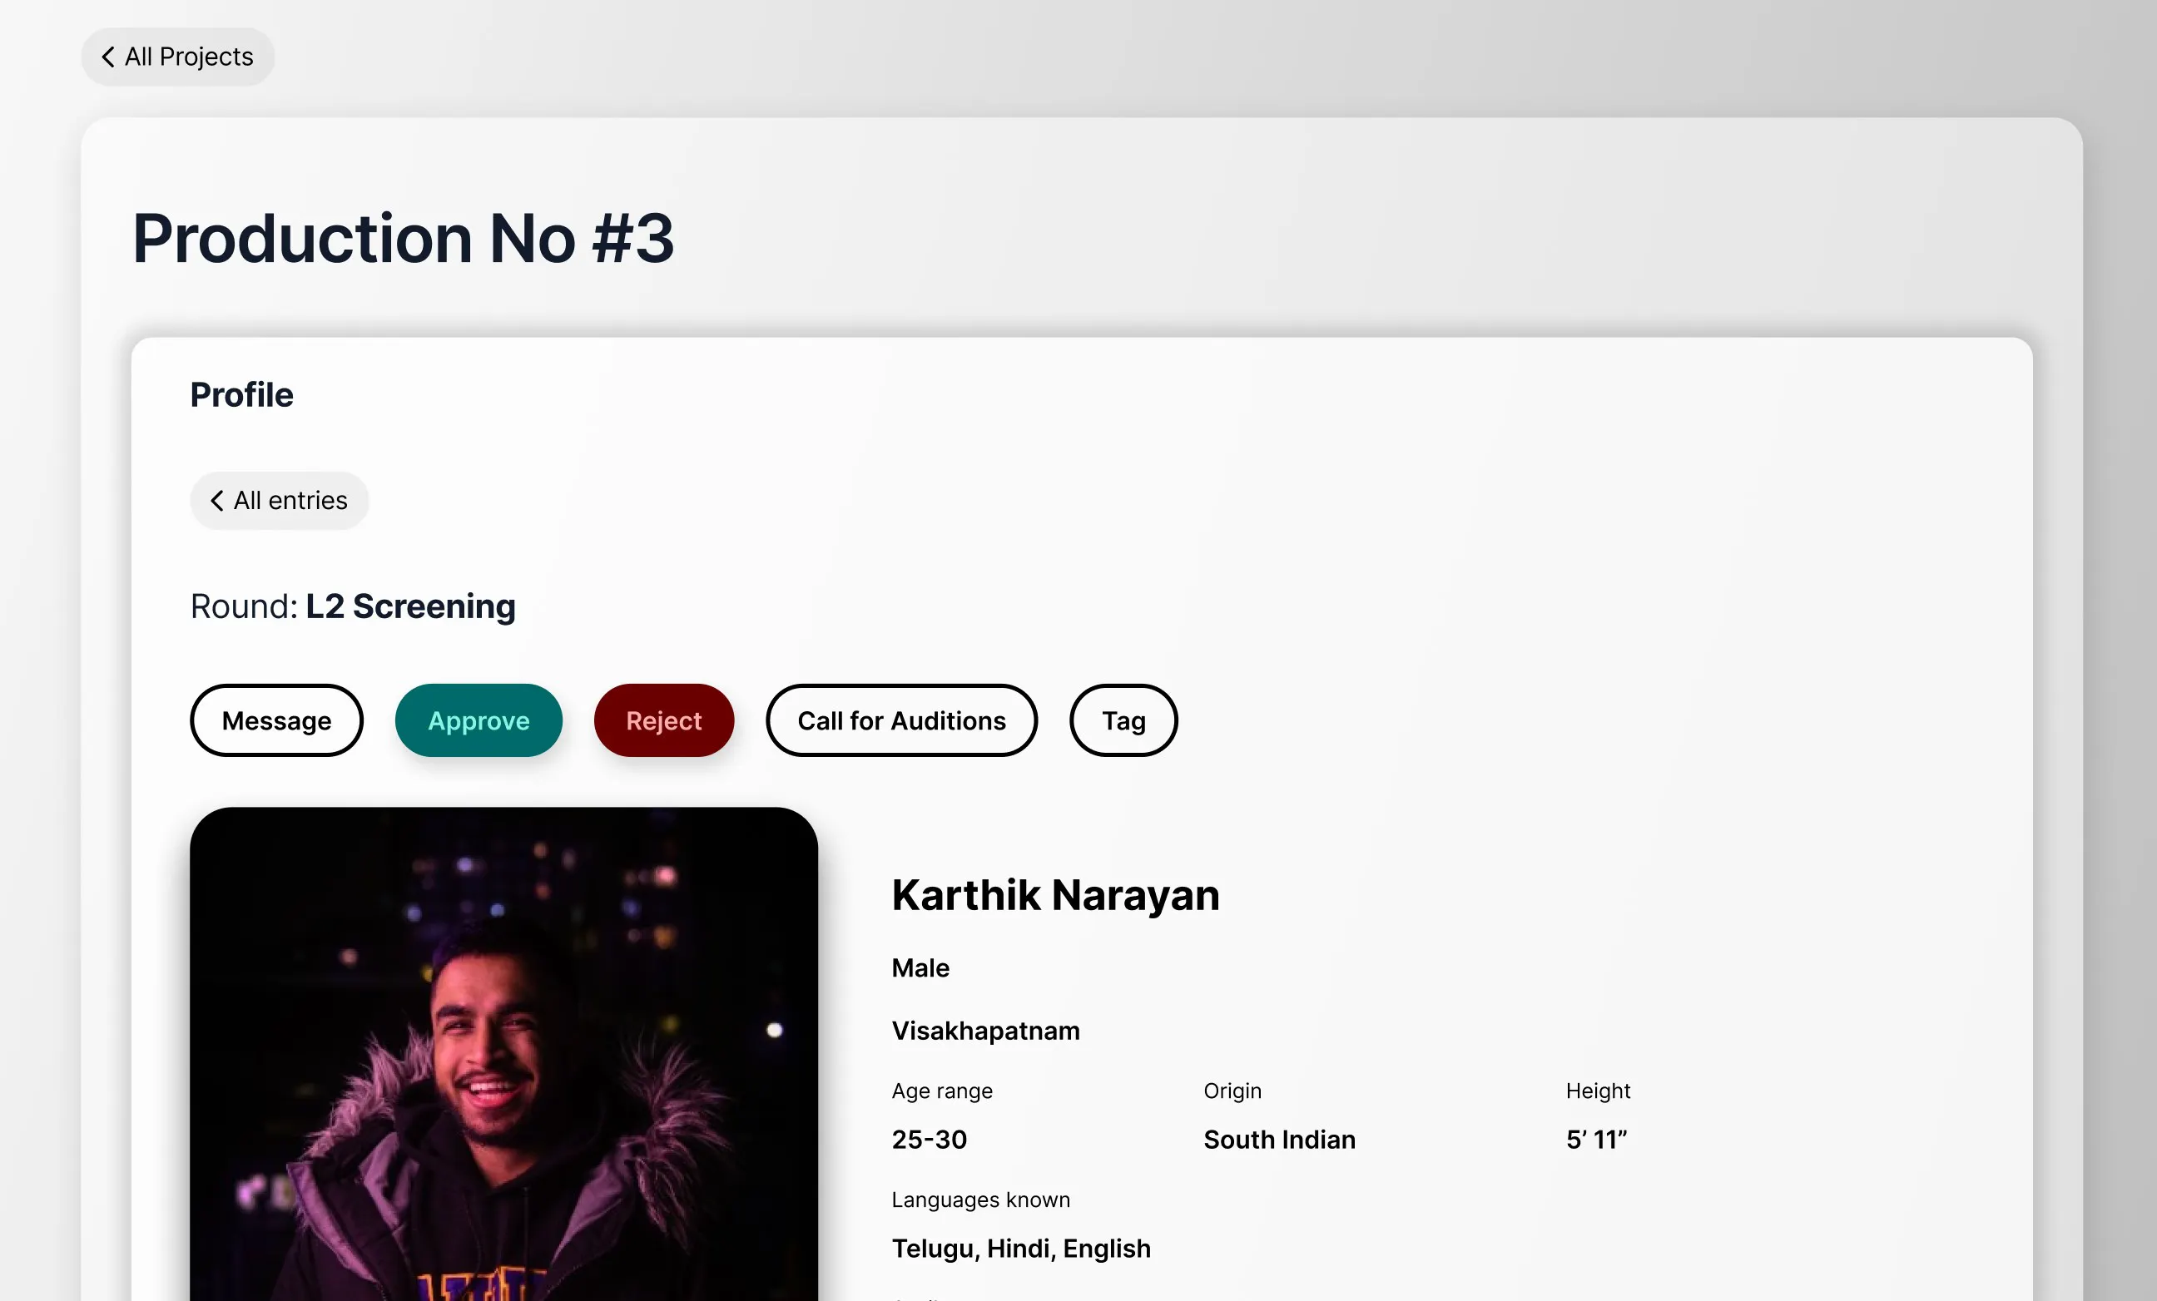Click the All Projects back chevron icon
Image resolution: width=2157 pixels, height=1301 pixels.
107,57
